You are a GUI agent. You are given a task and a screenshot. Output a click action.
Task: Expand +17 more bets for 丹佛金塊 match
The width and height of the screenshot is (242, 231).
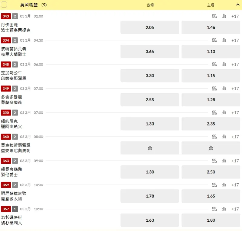pyautogui.click(x=235, y=16)
